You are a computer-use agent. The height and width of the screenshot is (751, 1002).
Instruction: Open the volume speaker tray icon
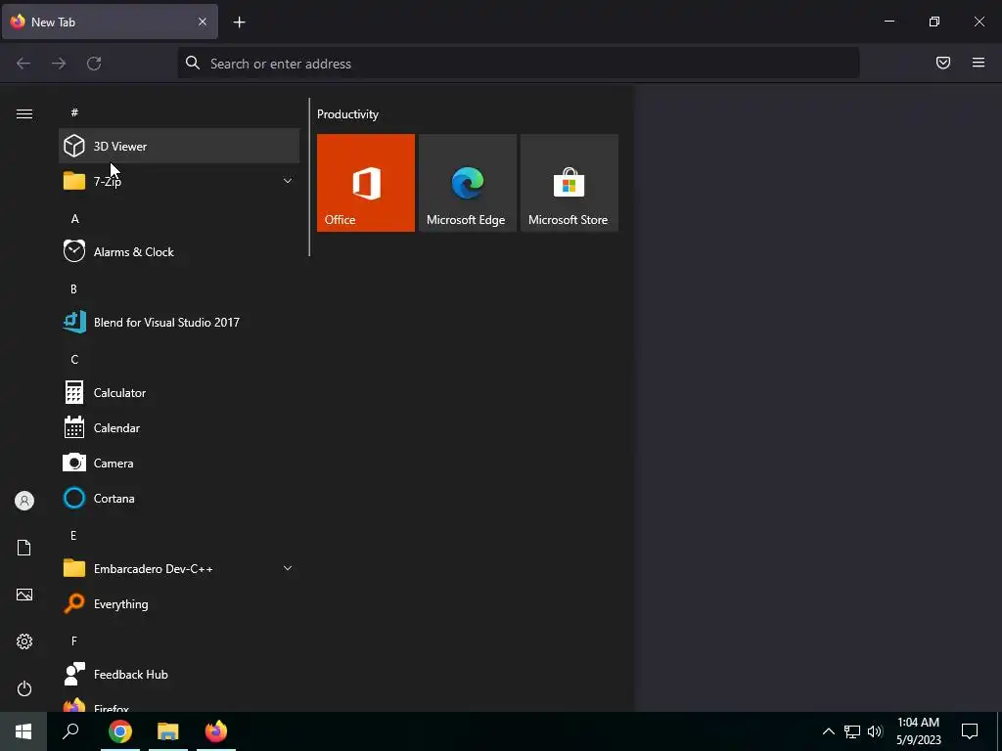pyautogui.click(x=875, y=731)
